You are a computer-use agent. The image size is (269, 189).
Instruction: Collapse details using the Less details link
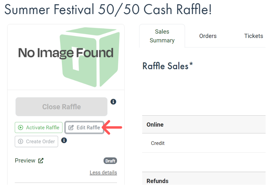pos(103,173)
